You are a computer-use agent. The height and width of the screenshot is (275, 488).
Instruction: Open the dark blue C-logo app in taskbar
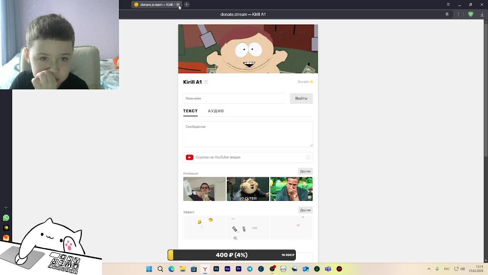click(x=261, y=269)
